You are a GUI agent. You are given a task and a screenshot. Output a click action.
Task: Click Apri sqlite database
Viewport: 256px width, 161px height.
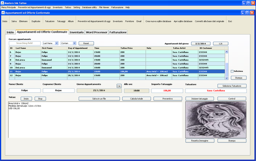point(183,21)
